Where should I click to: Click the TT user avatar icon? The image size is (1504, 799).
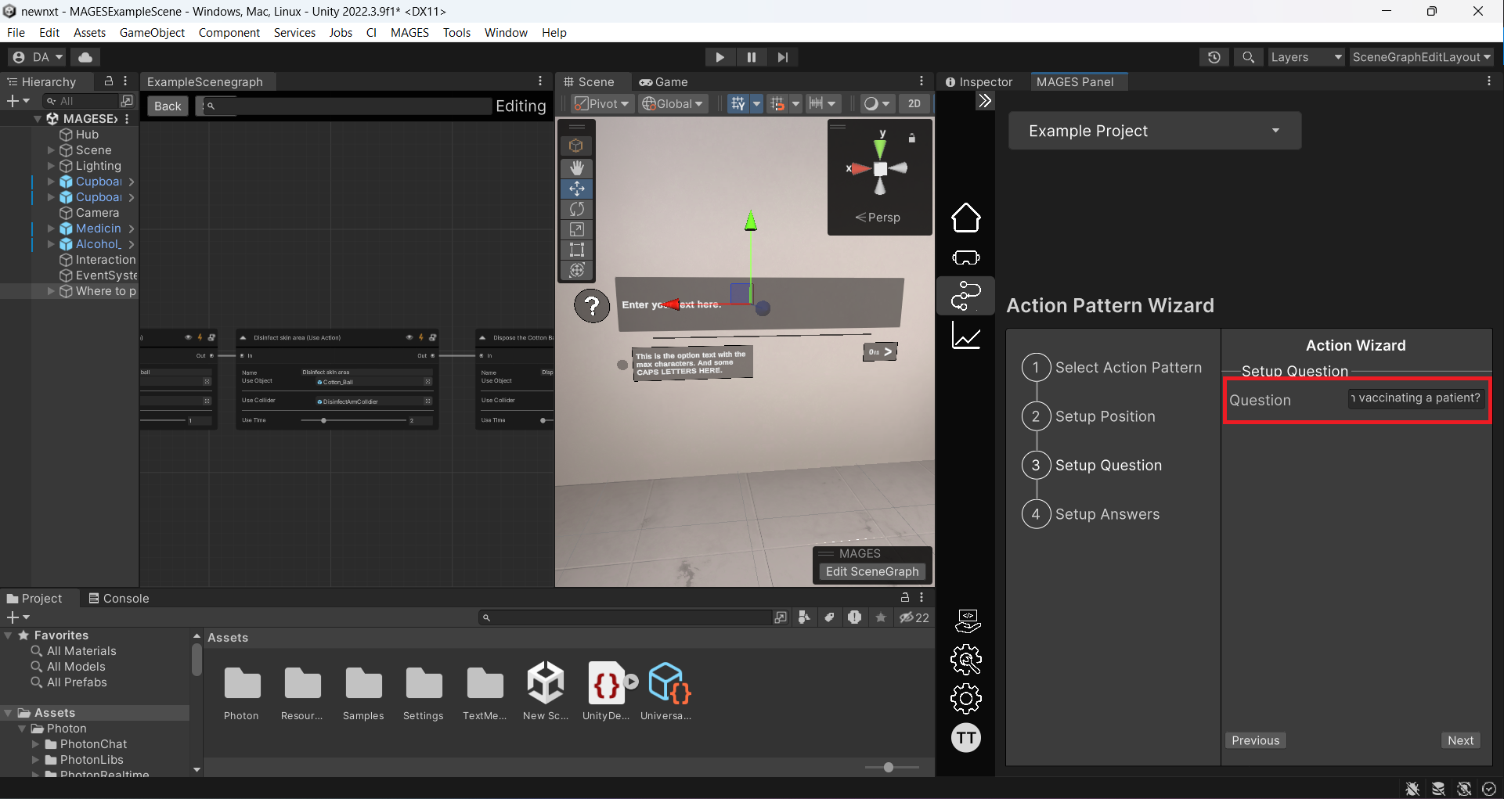point(966,737)
